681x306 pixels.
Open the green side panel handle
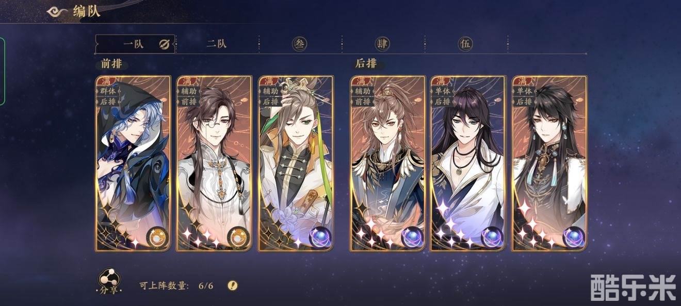click(2, 72)
